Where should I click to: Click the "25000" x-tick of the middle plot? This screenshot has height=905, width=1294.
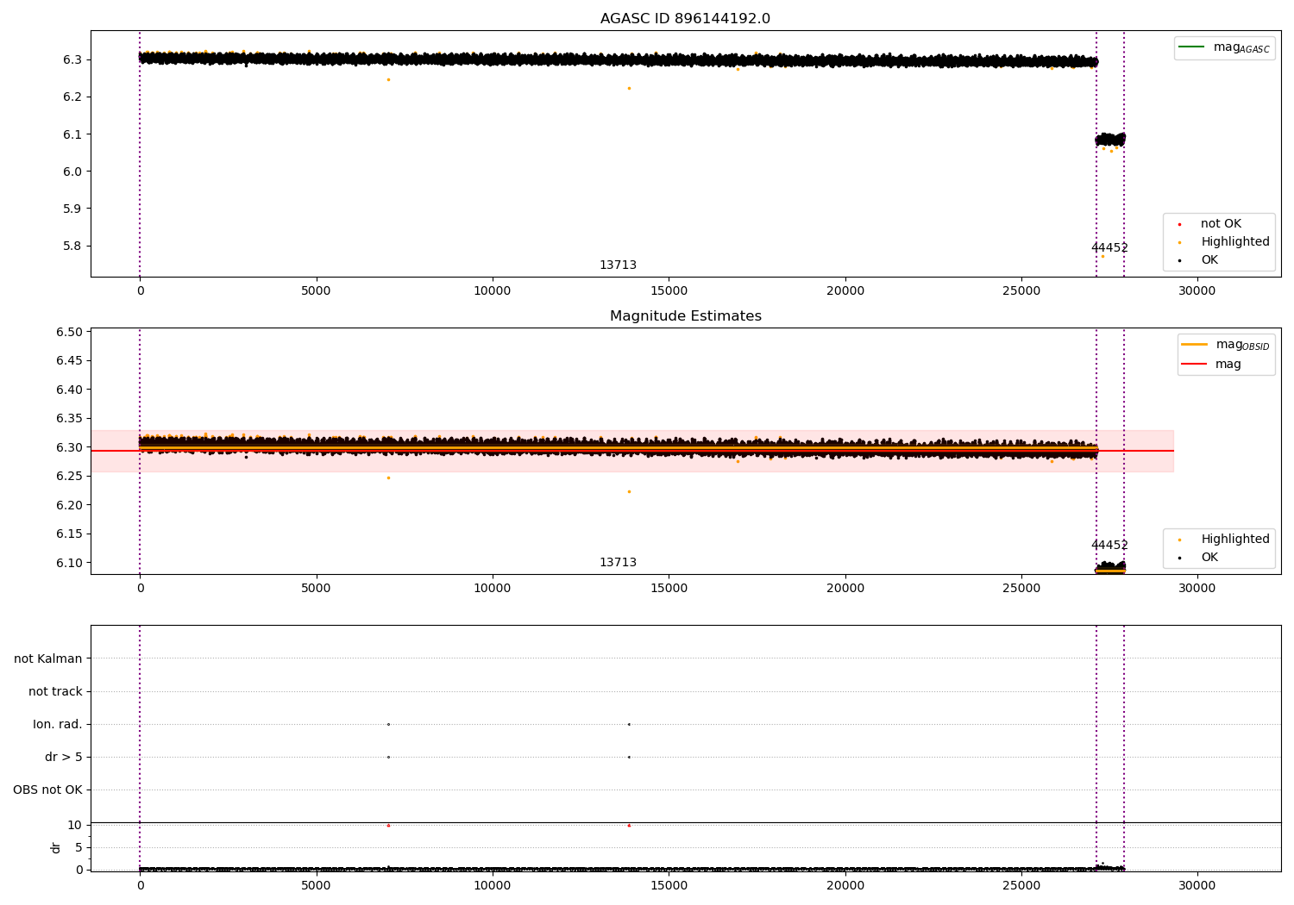(1021, 589)
